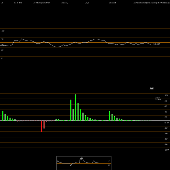Click the 60 label on MR axis
170x170 pixels.
166,106
